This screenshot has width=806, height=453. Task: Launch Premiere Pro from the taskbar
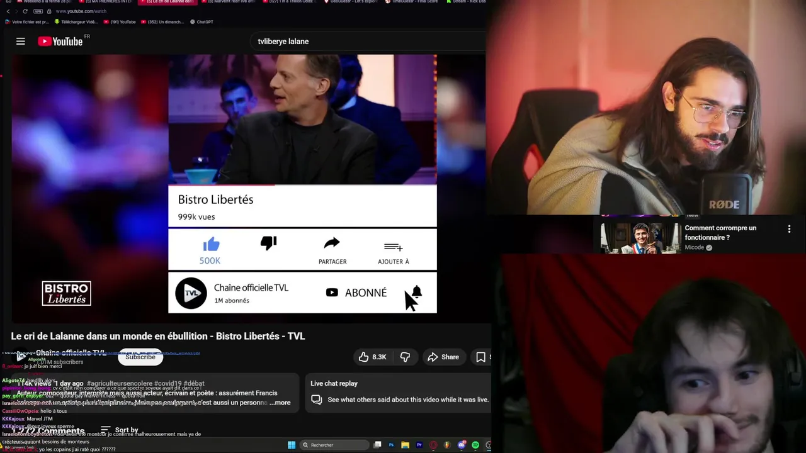pos(419,445)
